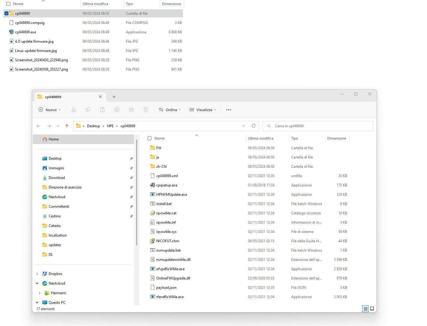427x326 pixels.
Task: Click Desktop in the breadcrumb path
Action: (x=93, y=126)
